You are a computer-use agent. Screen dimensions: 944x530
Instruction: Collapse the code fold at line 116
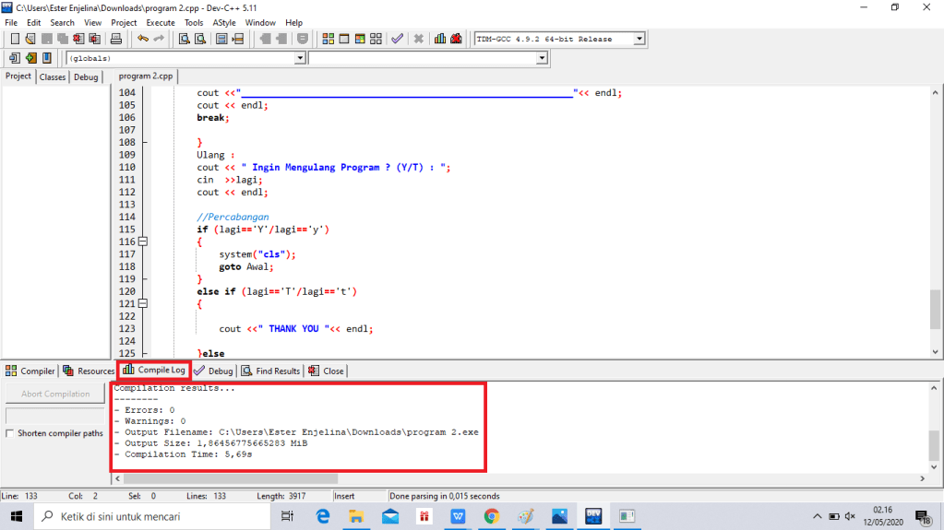click(x=142, y=241)
